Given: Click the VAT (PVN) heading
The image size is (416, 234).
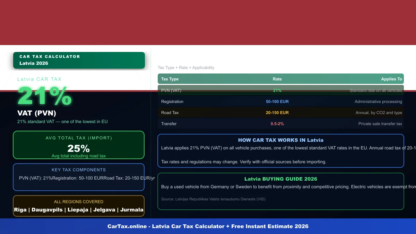Looking at the screenshot, I should click(37, 113).
